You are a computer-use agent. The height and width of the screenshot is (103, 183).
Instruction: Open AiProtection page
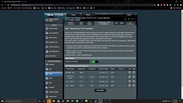tap(54, 37)
